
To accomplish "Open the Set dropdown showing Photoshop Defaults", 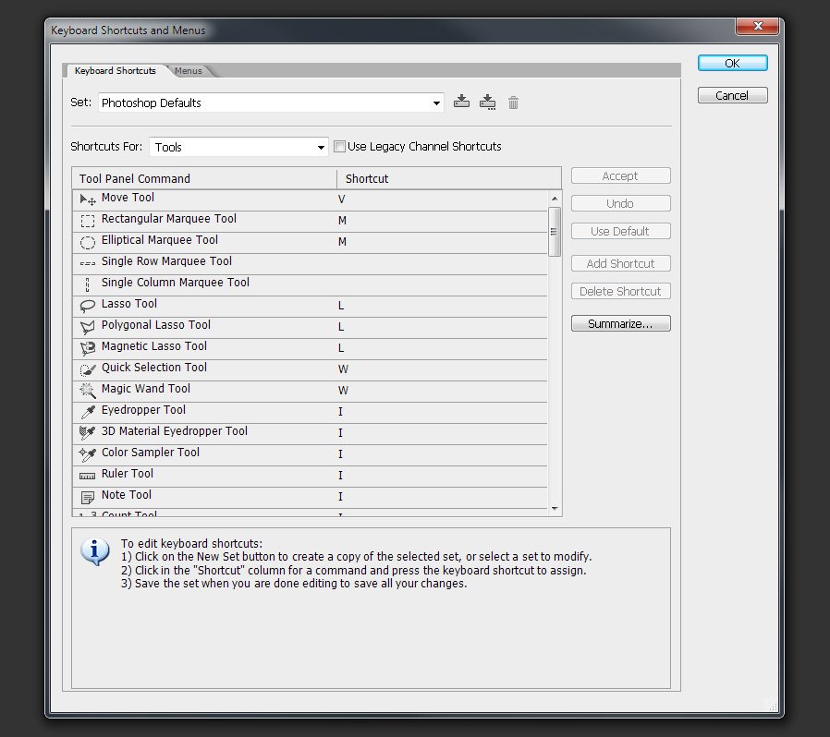I will pos(271,103).
